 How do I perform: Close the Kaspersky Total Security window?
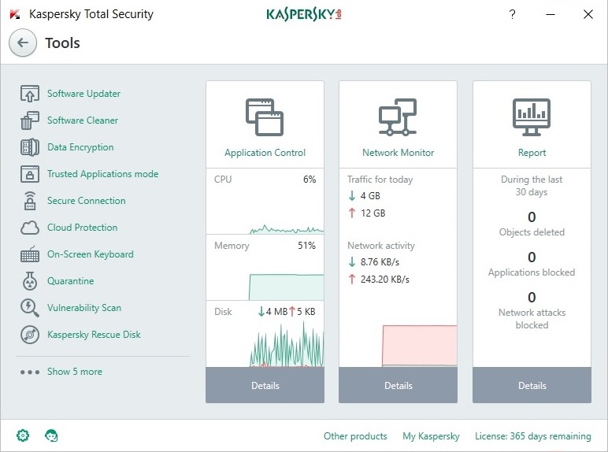coord(588,14)
